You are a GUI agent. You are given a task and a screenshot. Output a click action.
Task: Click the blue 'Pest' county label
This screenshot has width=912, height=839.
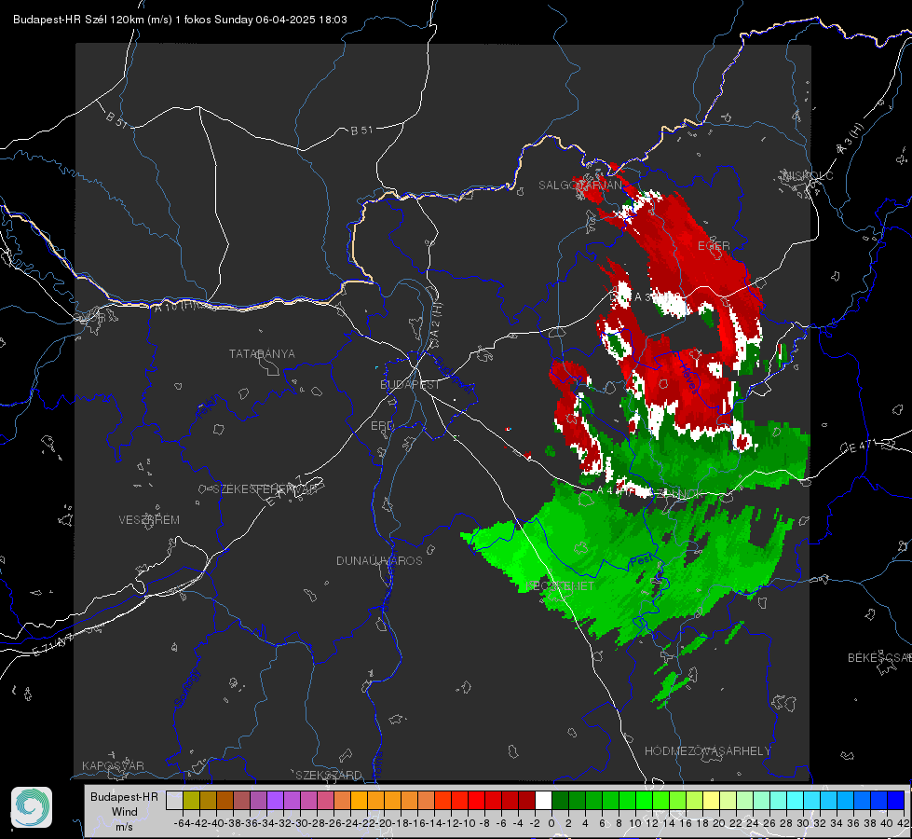[x=642, y=560]
